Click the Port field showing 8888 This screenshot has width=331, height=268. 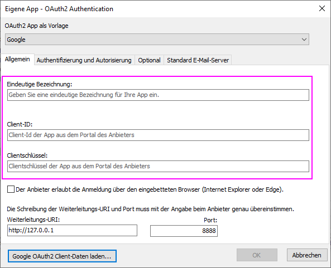[184, 231]
